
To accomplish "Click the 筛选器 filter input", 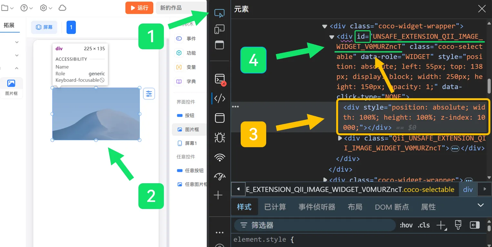I will point(315,225).
